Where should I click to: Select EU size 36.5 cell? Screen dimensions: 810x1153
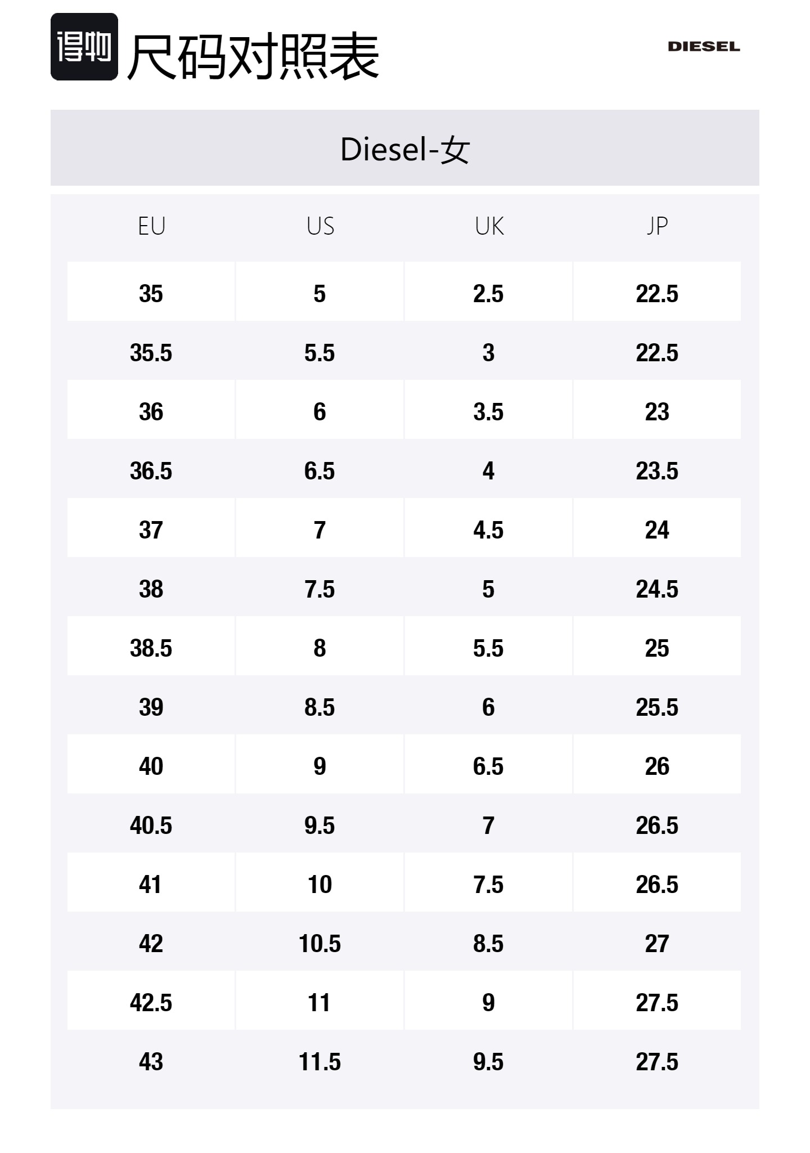point(151,471)
